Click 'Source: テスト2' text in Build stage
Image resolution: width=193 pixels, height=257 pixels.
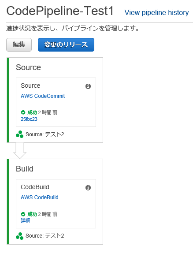click(45, 236)
